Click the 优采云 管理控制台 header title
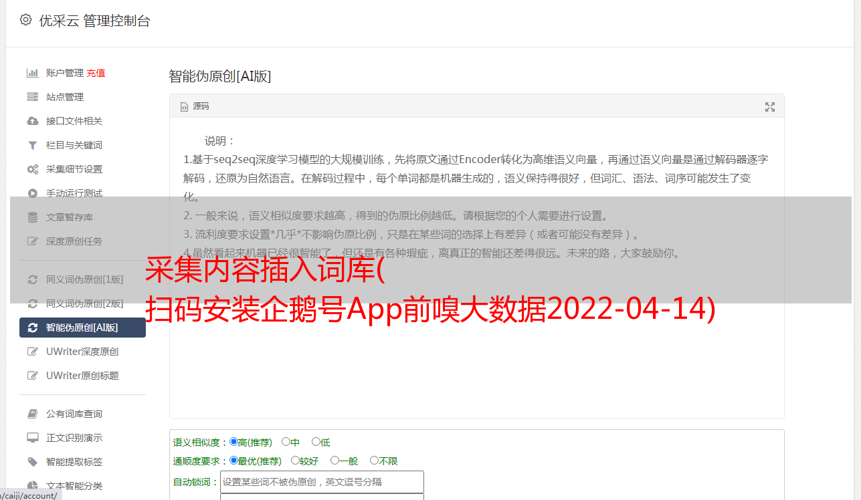 click(94, 21)
